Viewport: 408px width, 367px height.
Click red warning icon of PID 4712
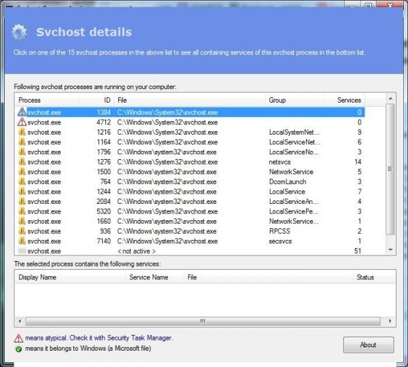click(22, 122)
